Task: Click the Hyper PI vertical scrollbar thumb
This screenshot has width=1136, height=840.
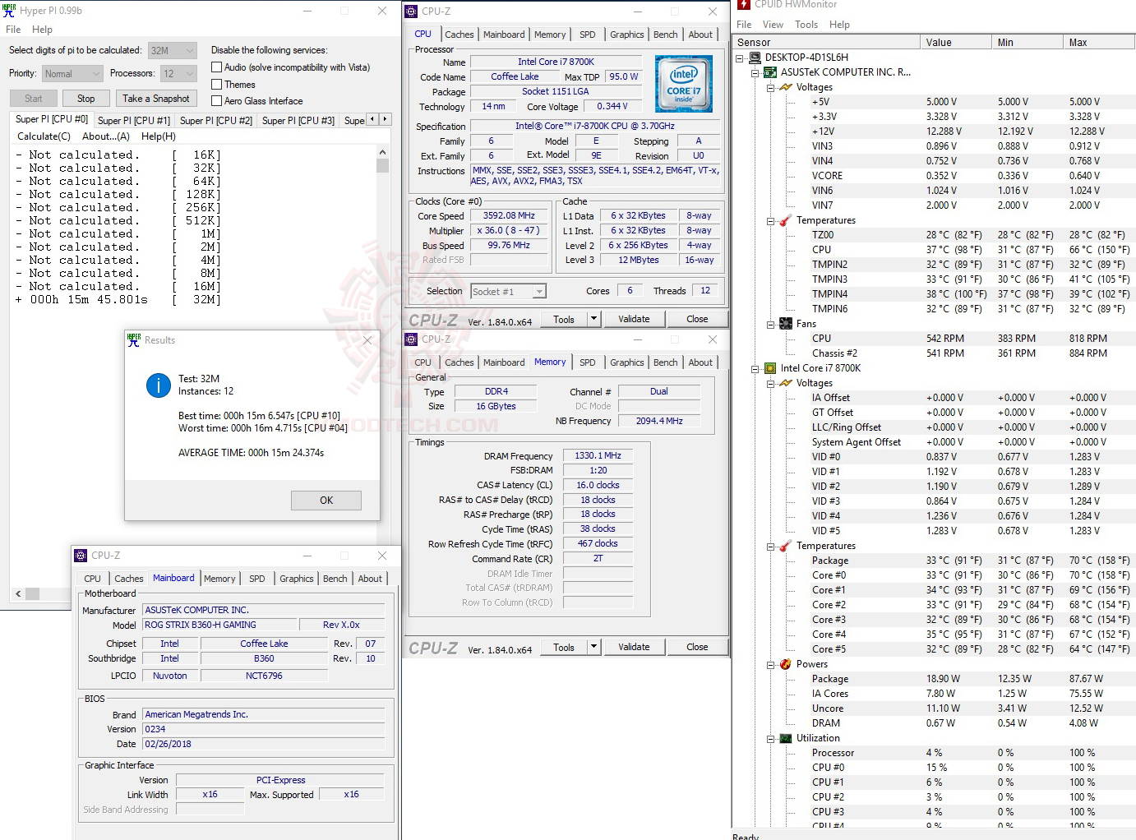Action: tap(382, 166)
